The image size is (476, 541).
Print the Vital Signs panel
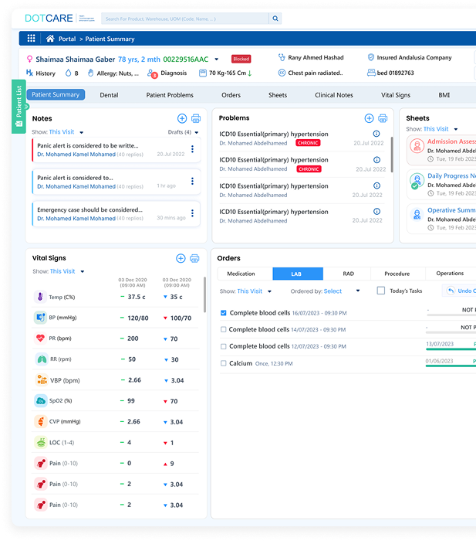coord(194,258)
